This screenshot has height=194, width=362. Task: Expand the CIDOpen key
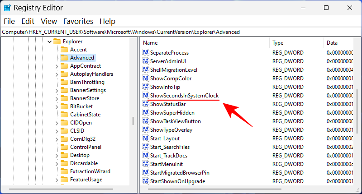tap(57, 123)
